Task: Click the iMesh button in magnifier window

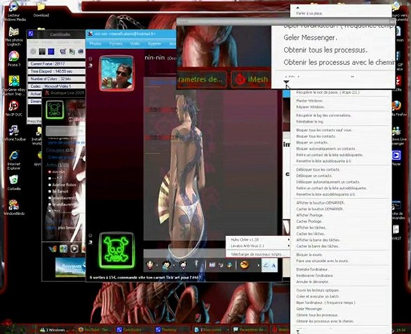Action: 251,79
